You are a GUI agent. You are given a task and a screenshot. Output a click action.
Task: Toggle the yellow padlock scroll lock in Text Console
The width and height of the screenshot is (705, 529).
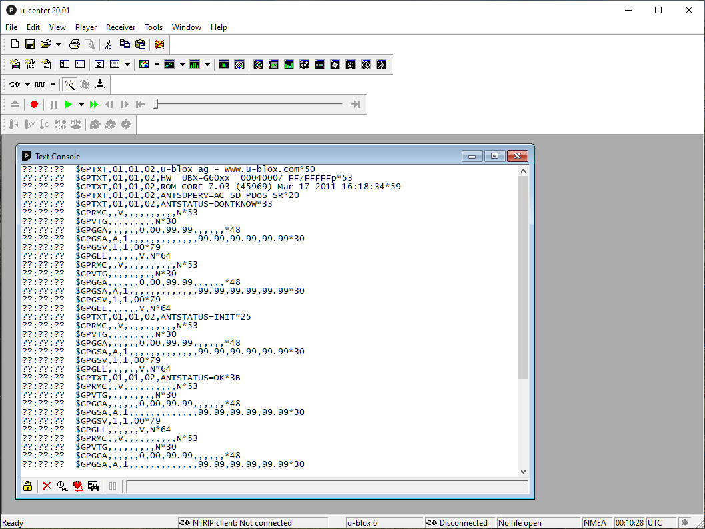28,486
